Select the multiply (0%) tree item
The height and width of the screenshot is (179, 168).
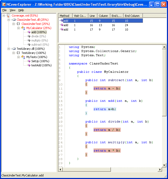(x=40, y=40)
